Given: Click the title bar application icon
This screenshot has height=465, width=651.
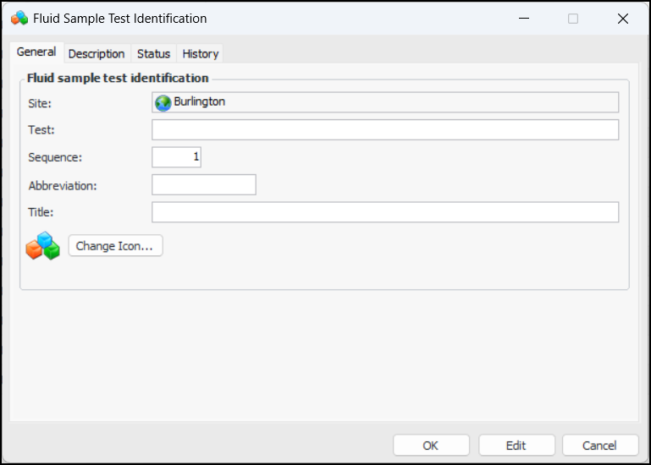Looking at the screenshot, I should pyautogui.click(x=19, y=18).
